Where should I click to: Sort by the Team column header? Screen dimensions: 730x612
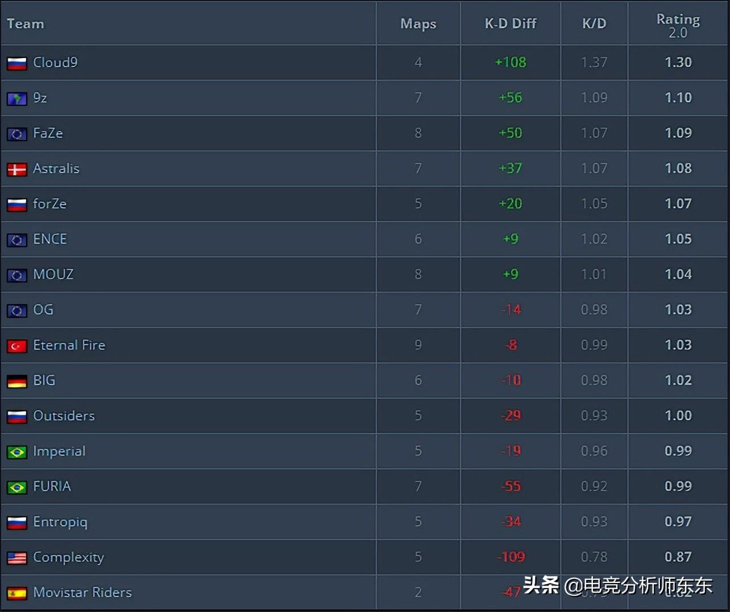coord(25,23)
